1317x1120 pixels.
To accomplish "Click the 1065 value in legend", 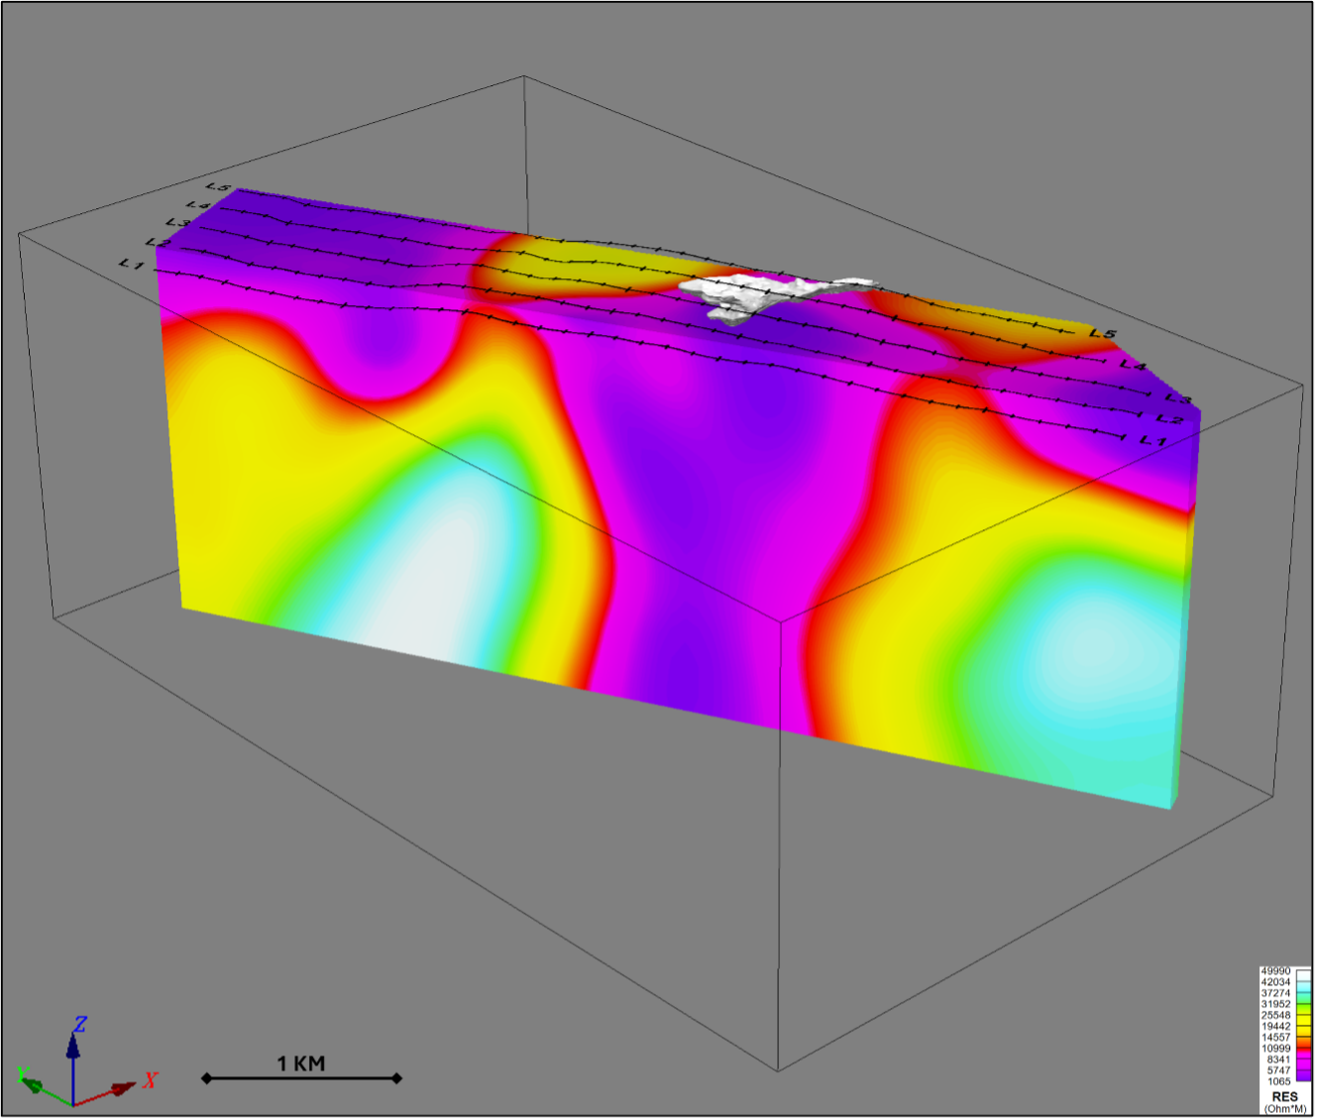I will (x=1278, y=1081).
